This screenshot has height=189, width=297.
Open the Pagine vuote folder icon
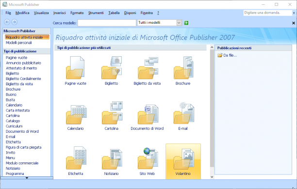(75, 67)
